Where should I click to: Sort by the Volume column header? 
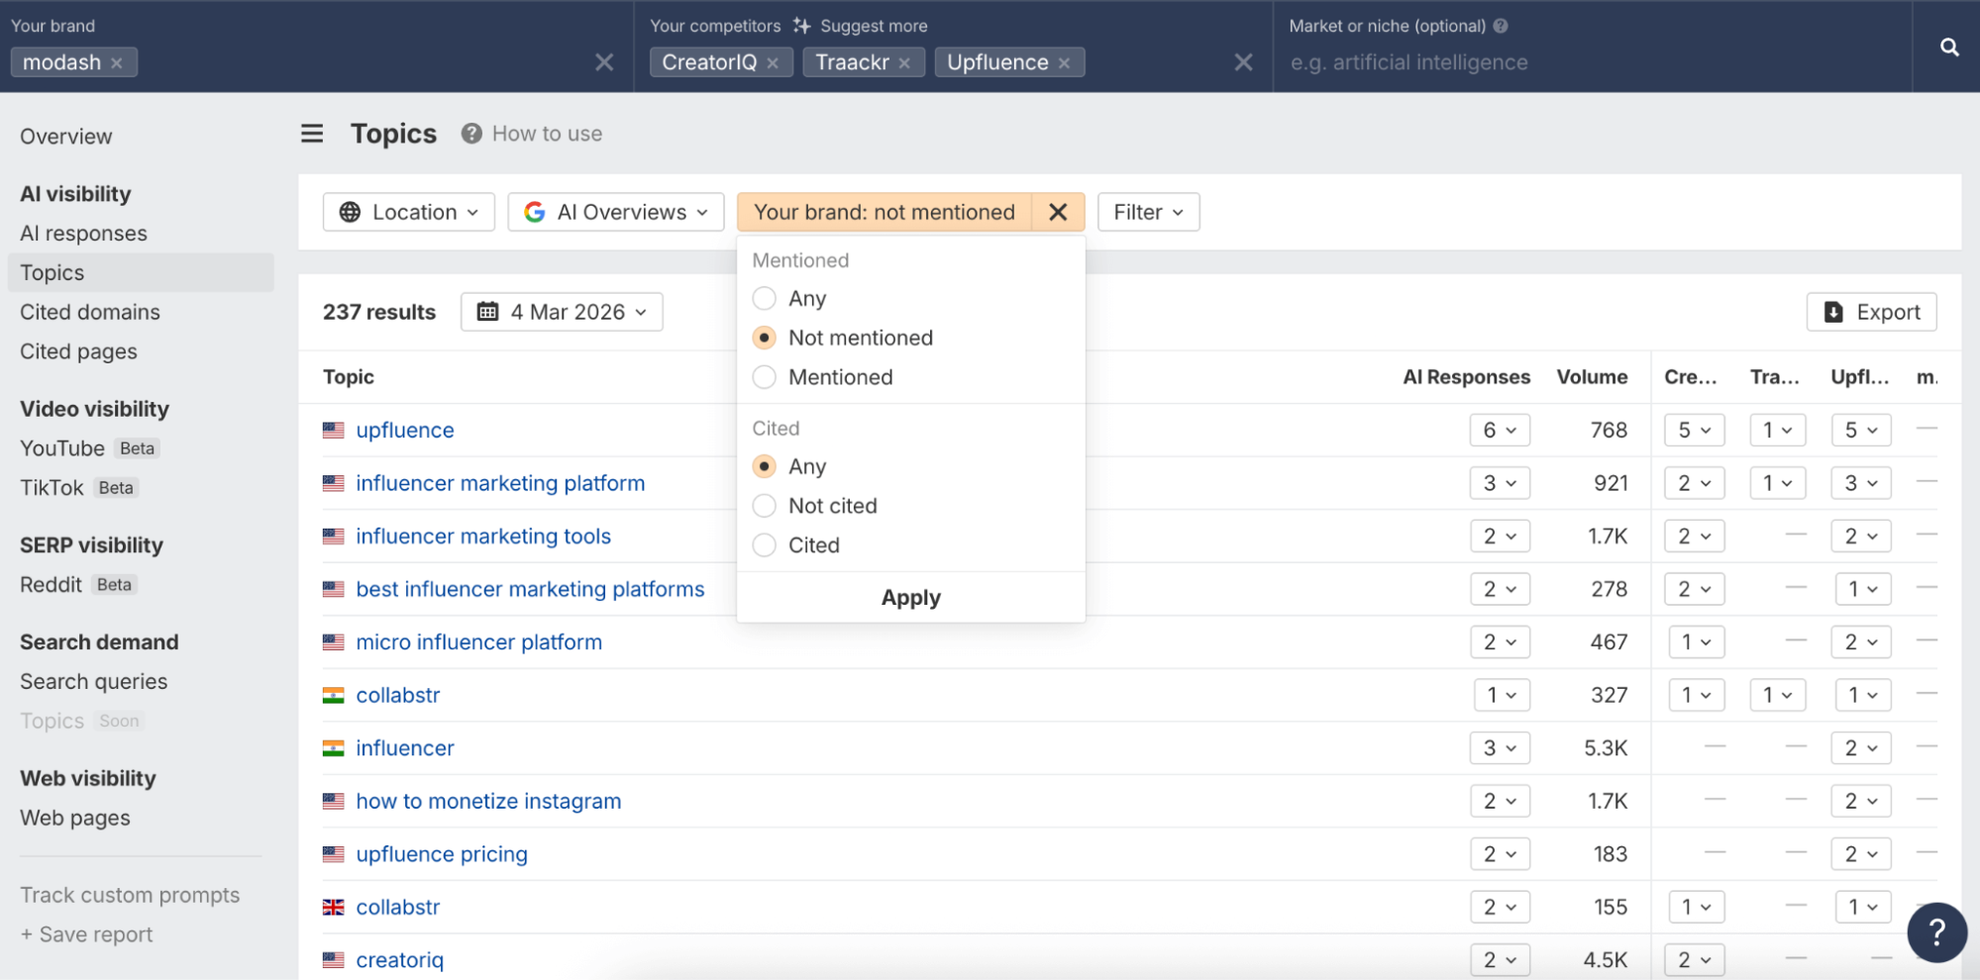pos(1592,377)
